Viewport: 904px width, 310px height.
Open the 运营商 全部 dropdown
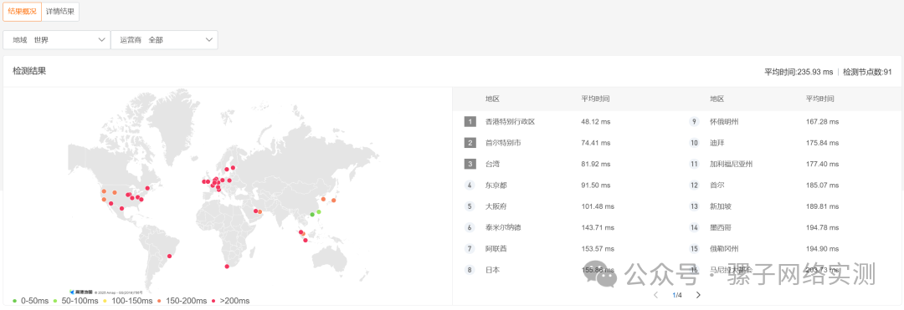[164, 40]
